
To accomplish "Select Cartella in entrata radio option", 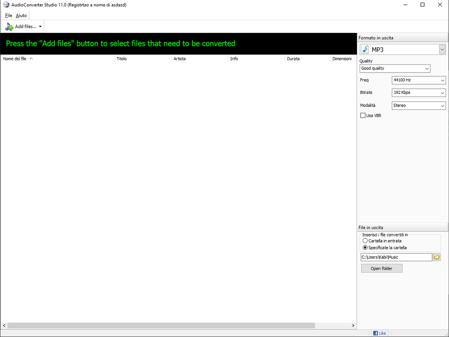I will pos(365,241).
